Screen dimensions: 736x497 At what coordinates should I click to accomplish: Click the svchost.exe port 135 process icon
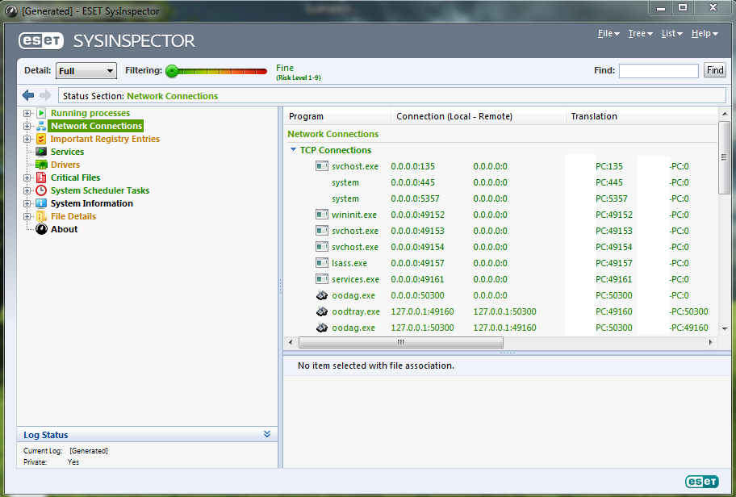tap(321, 166)
